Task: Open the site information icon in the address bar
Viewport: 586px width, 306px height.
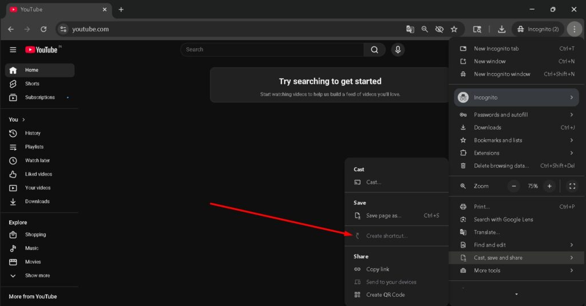Action: pyautogui.click(x=63, y=29)
